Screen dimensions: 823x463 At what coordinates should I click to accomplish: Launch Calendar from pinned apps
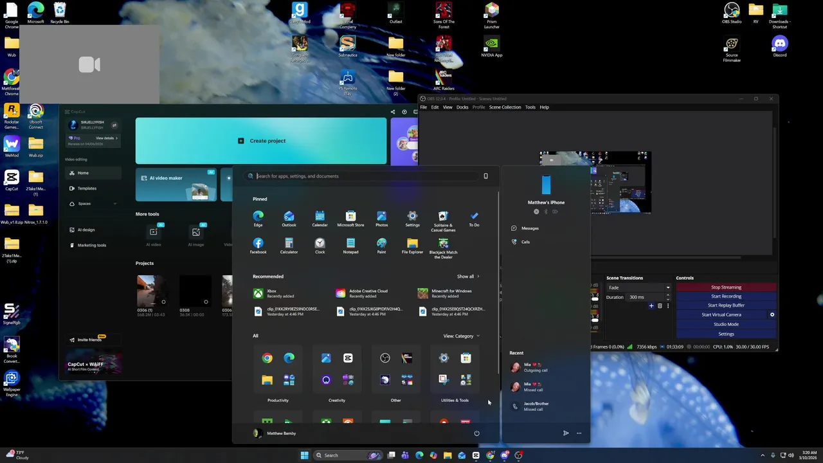(x=320, y=219)
